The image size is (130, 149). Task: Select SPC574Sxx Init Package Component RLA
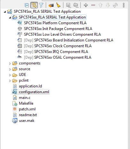click(58, 29)
